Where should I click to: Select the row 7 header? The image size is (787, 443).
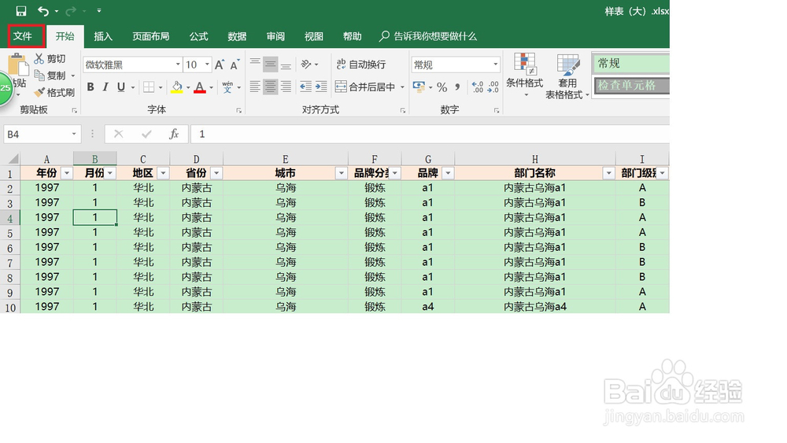pyautogui.click(x=10, y=262)
